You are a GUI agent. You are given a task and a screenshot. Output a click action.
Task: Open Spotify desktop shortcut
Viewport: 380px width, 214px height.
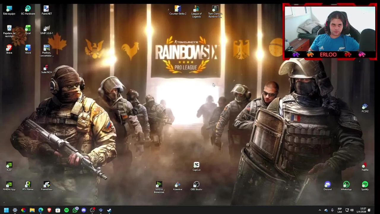pyautogui.click(x=365, y=186)
